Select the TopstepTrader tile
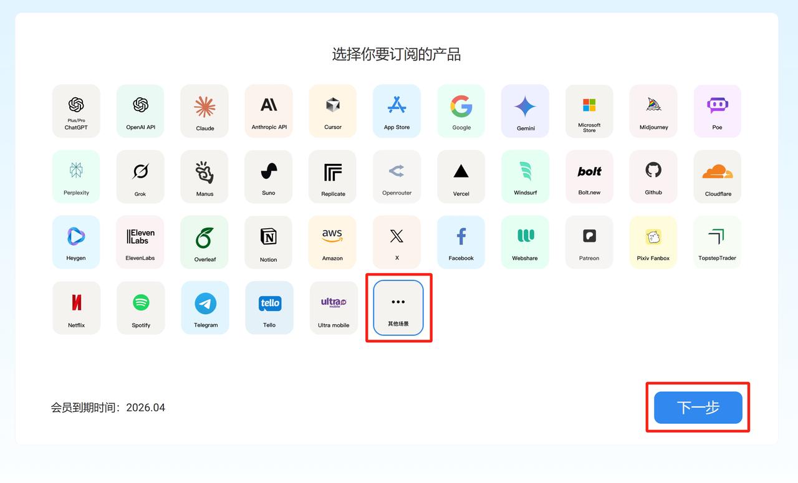 pos(718,242)
